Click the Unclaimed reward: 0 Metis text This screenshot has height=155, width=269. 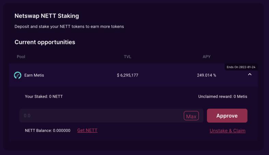[223, 96]
